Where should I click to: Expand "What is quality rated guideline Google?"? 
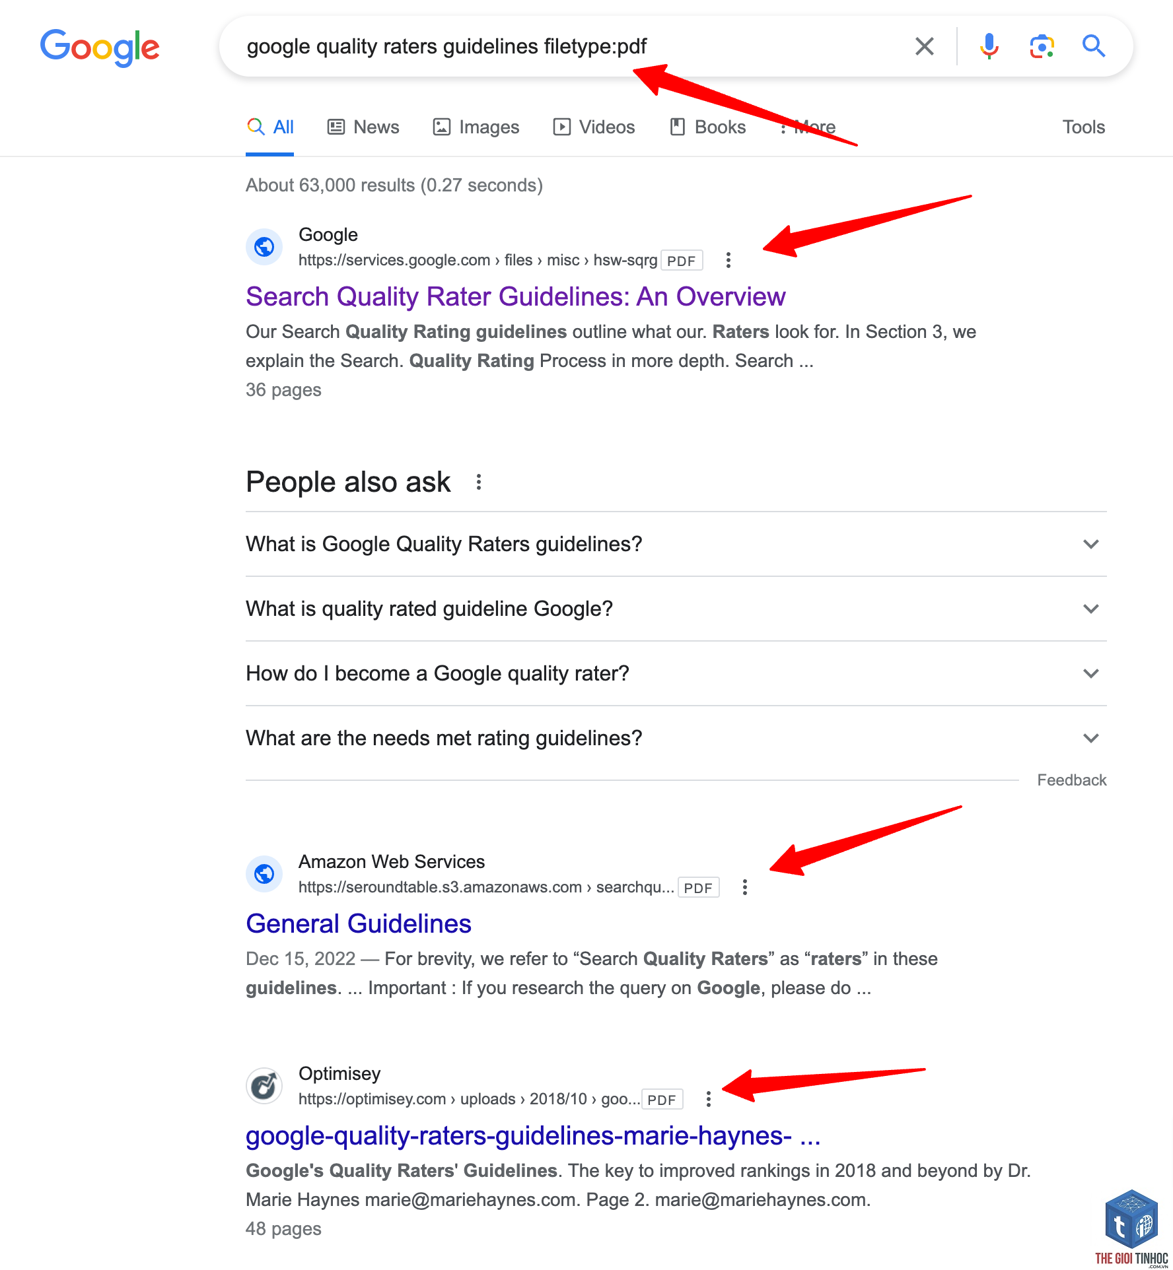pos(676,609)
